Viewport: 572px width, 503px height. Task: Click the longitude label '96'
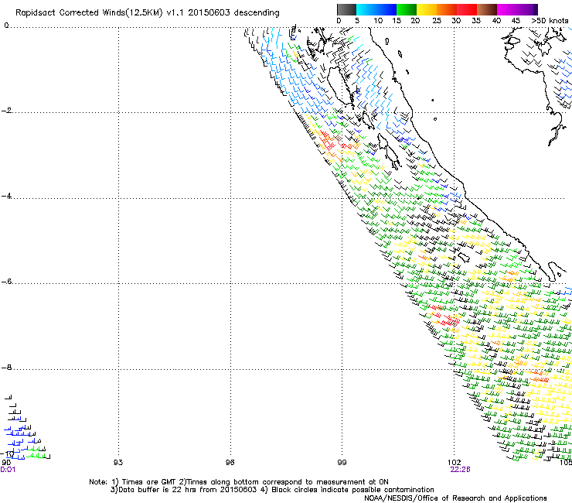point(230,463)
